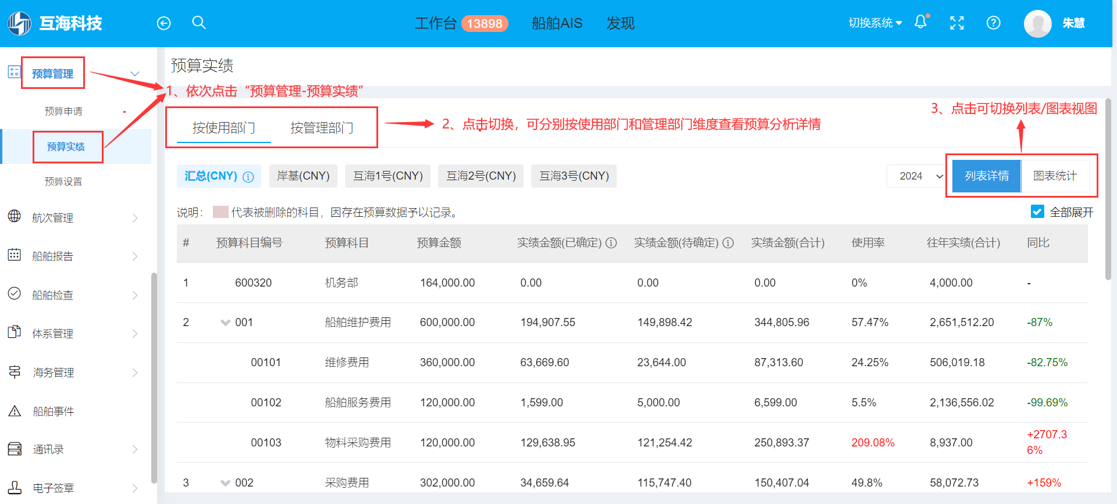This screenshot has height=504, width=1117.
Task: Click info icon beside 汇总(CNY)
Action: pos(248,177)
